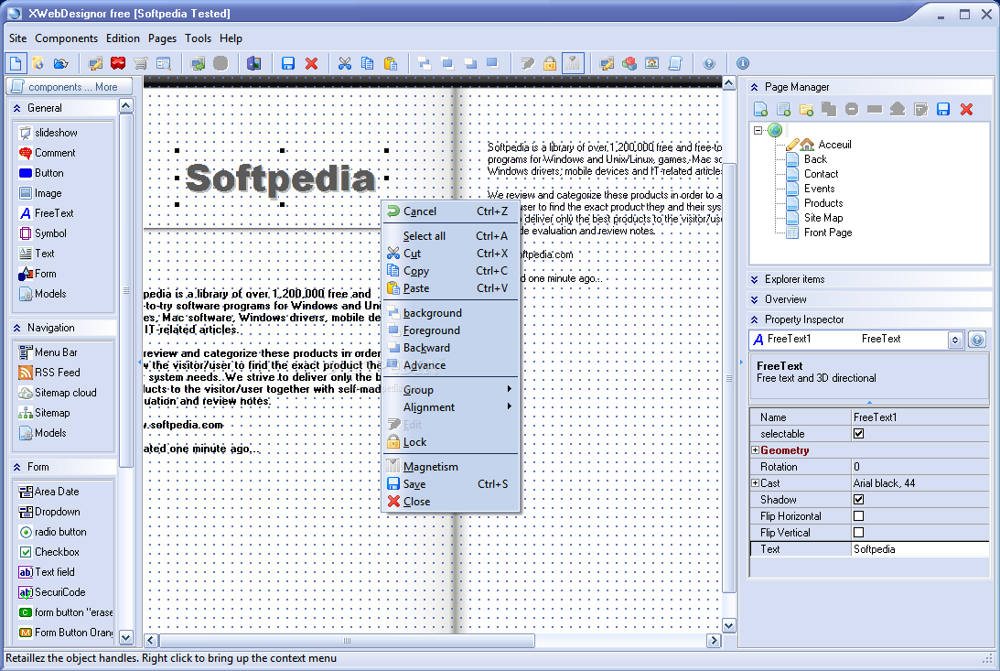Collapse the Property Inspector panel
Viewport: 1000px width, 671px height.
pos(755,319)
